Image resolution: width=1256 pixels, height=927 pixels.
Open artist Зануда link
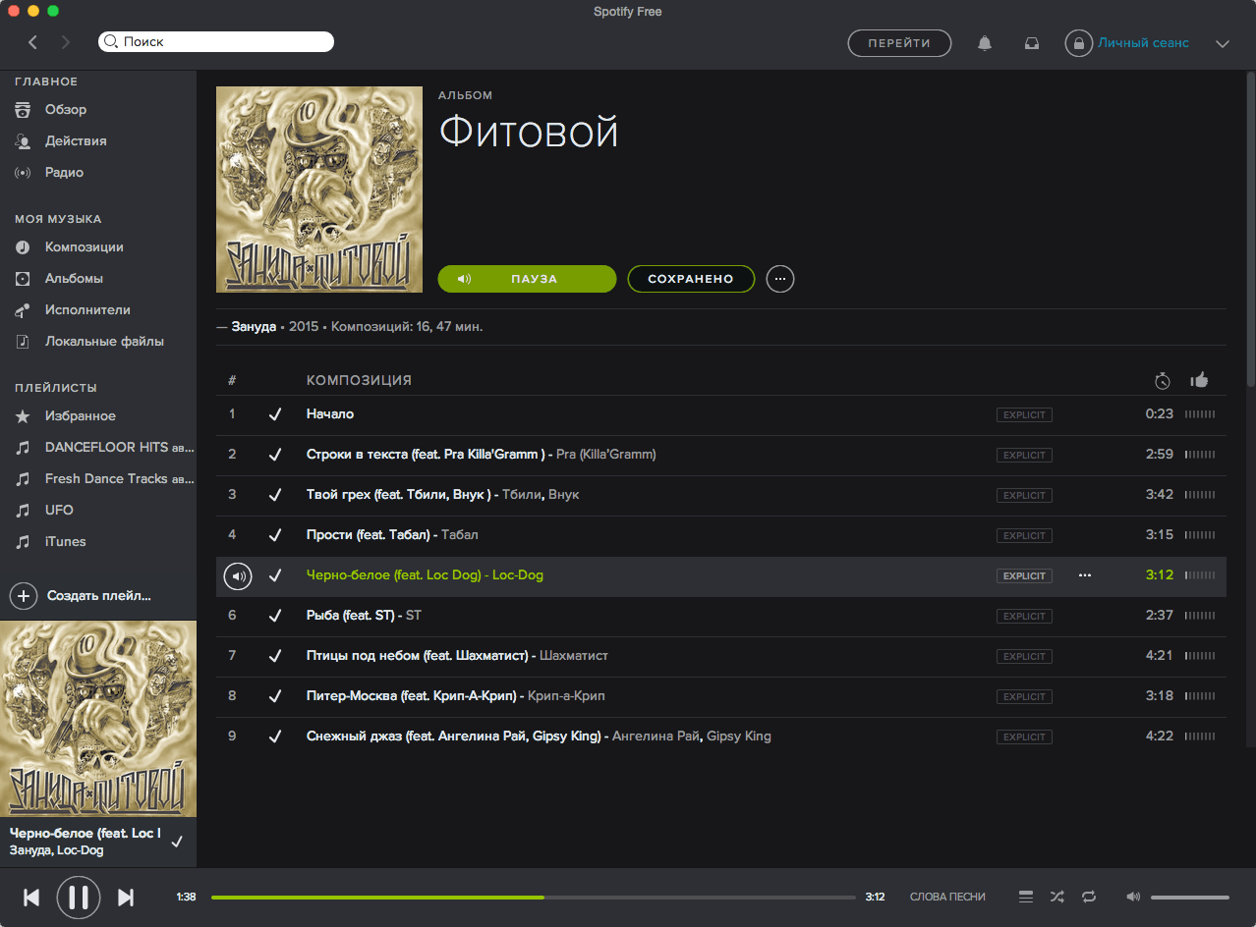click(x=254, y=326)
